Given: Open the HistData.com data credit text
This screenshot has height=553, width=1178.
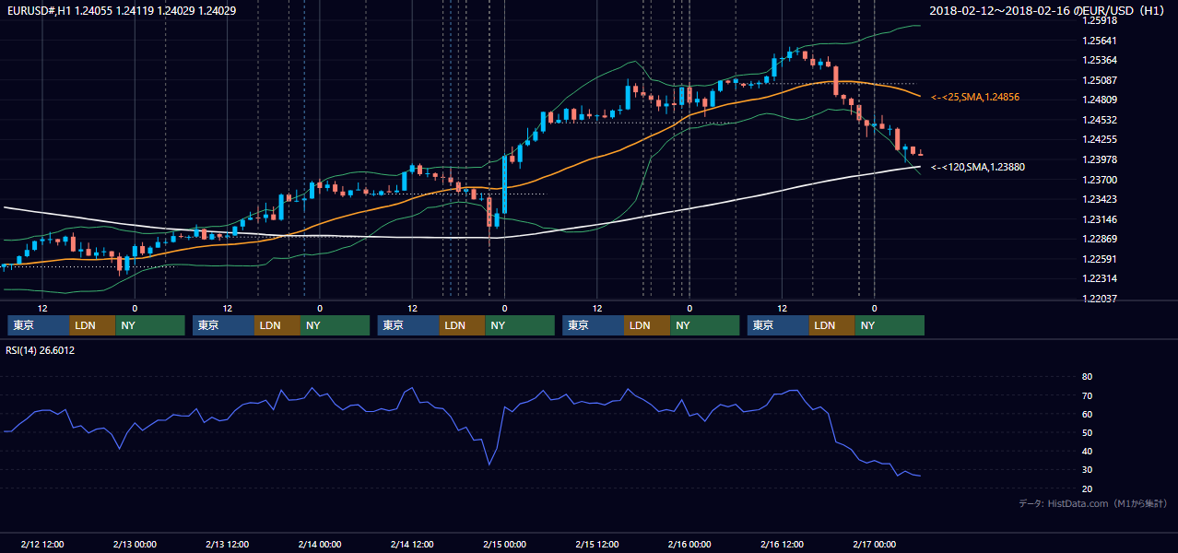Looking at the screenshot, I should point(1092,503).
